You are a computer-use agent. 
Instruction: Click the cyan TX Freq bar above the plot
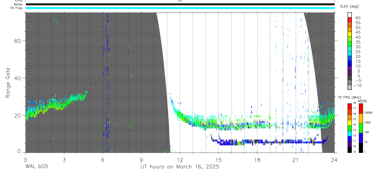point(180,8)
